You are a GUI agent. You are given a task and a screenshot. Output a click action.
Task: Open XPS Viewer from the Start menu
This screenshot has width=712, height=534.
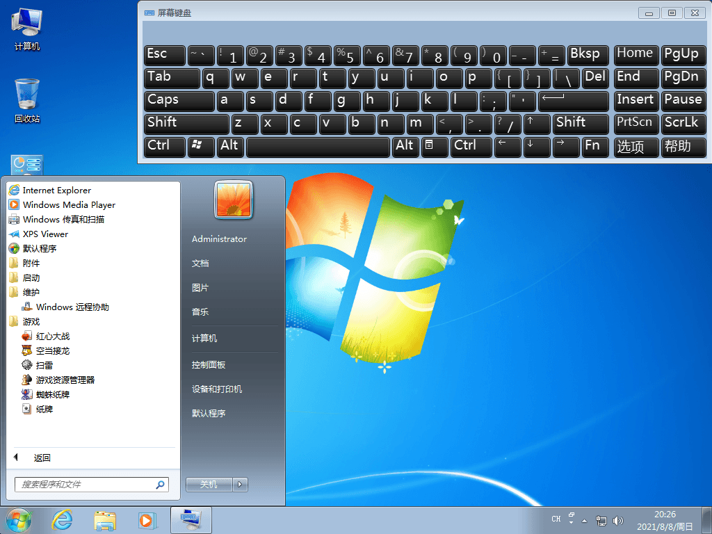(44, 234)
